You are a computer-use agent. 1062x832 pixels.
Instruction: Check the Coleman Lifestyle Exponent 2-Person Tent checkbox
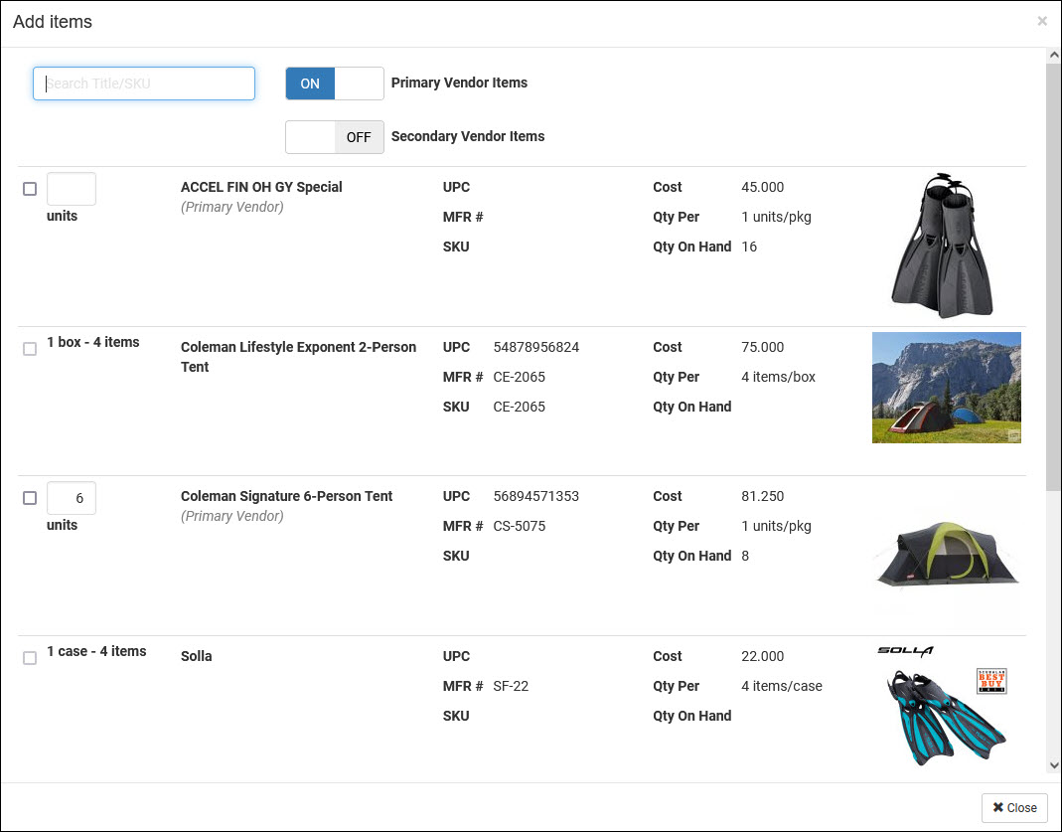pyautogui.click(x=30, y=348)
